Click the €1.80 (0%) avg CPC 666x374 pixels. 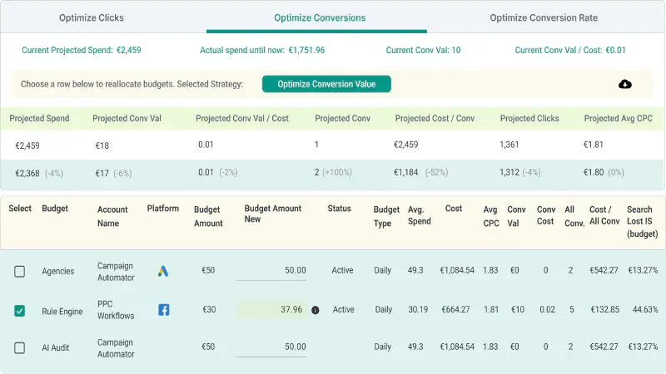pyautogui.click(x=604, y=173)
